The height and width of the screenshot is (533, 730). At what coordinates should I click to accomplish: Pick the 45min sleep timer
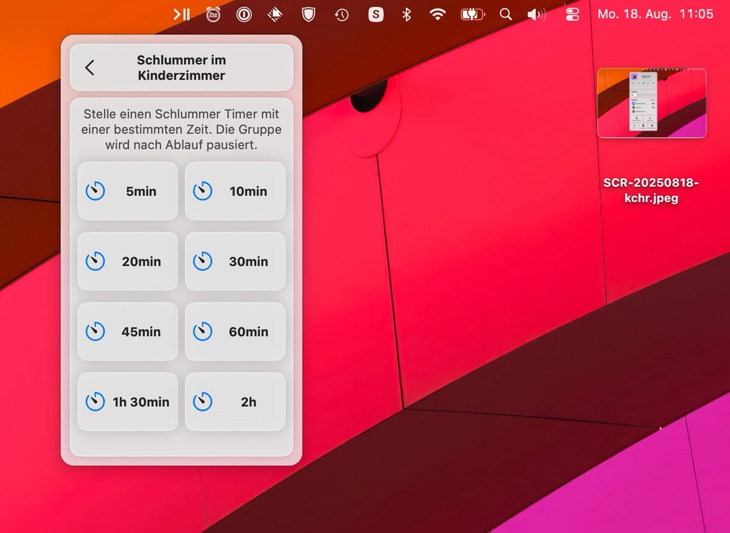tap(128, 332)
